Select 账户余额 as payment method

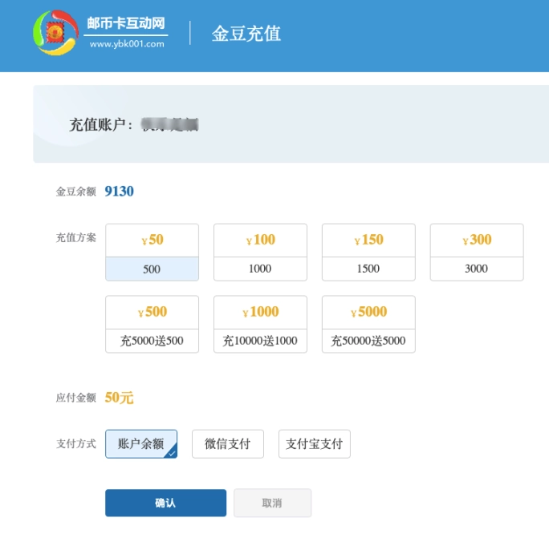[x=140, y=444]
